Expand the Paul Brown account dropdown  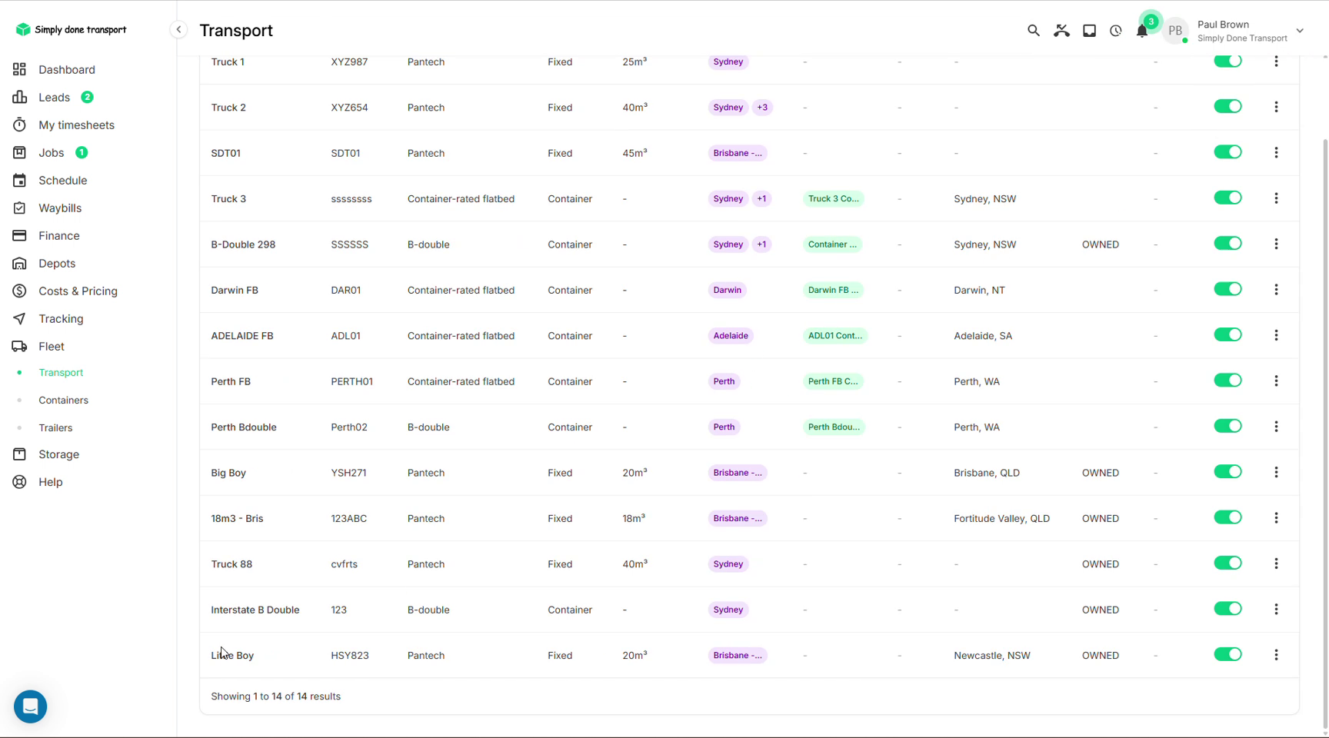click(1300, 31)
